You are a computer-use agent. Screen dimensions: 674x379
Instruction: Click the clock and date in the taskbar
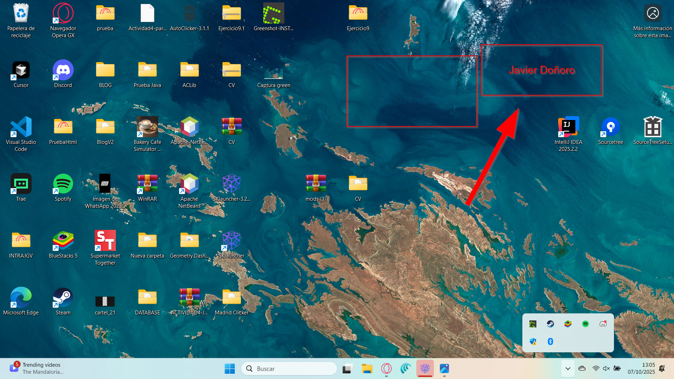(x=641, y=368)
